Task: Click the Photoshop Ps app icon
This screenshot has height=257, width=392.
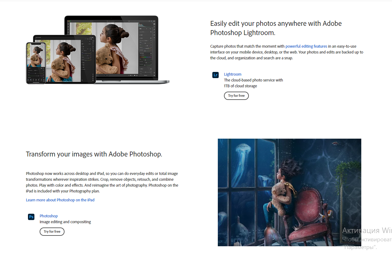Action: [x=31, y=217]
